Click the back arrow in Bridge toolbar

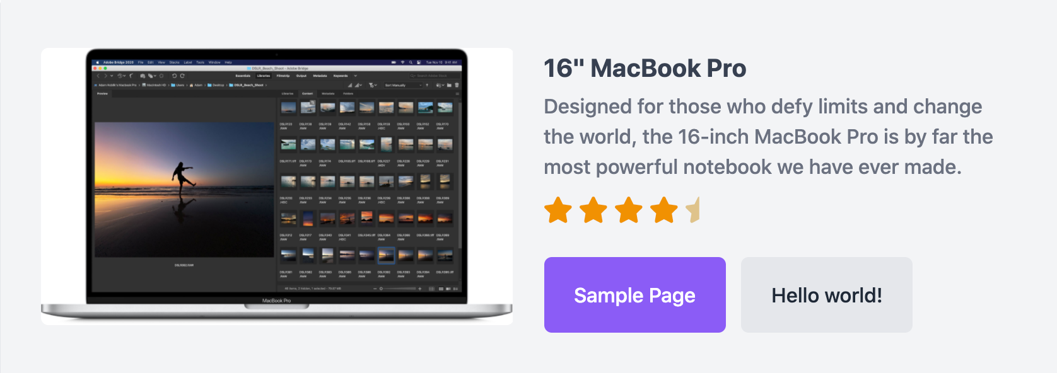click(98, 76)
